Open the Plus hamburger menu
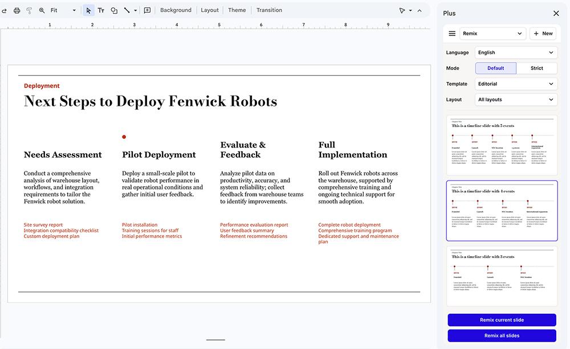The width and height of the screenshot is (570, 349). pos(452,34)
